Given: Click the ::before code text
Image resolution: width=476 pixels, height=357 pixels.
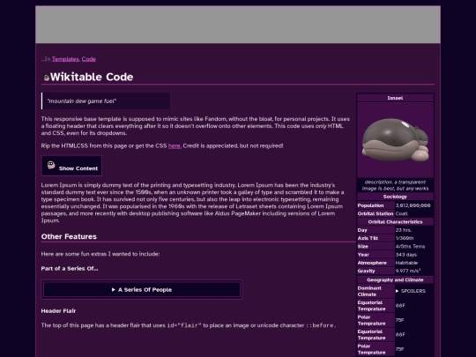Looking at the screenshot, I should [321, 325].
